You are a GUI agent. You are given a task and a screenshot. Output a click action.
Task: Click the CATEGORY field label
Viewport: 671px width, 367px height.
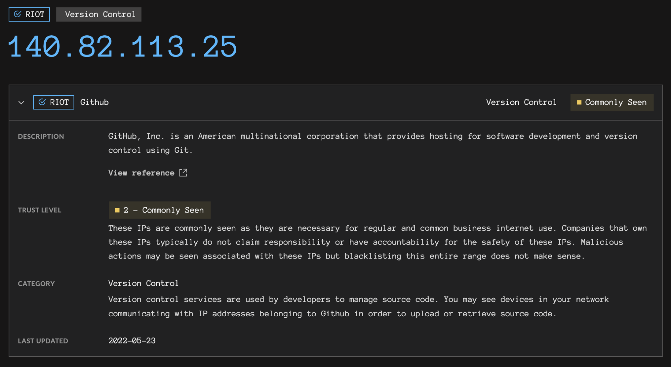(x=36, y=284)
